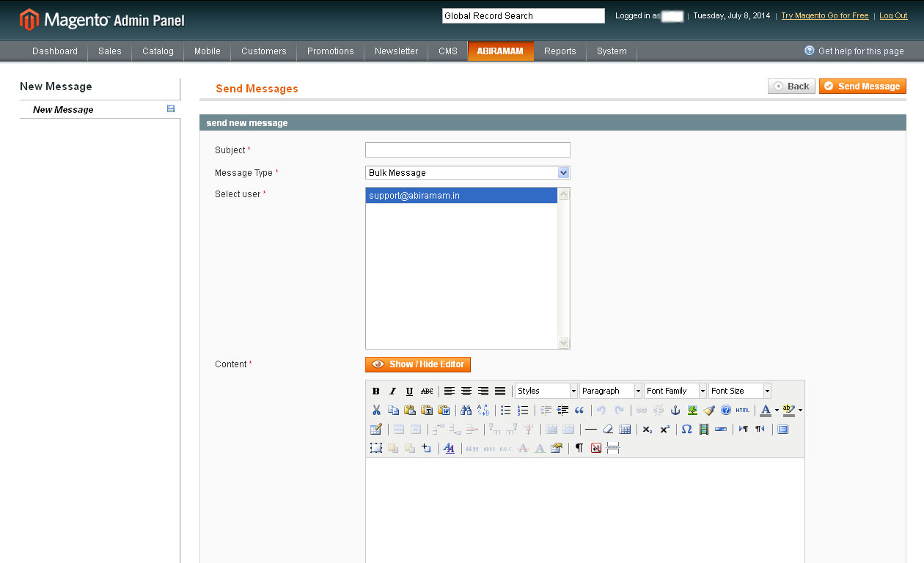Open the background highlight color dropdown arrow
Viewport: 924px width, 563px height.
800,411
